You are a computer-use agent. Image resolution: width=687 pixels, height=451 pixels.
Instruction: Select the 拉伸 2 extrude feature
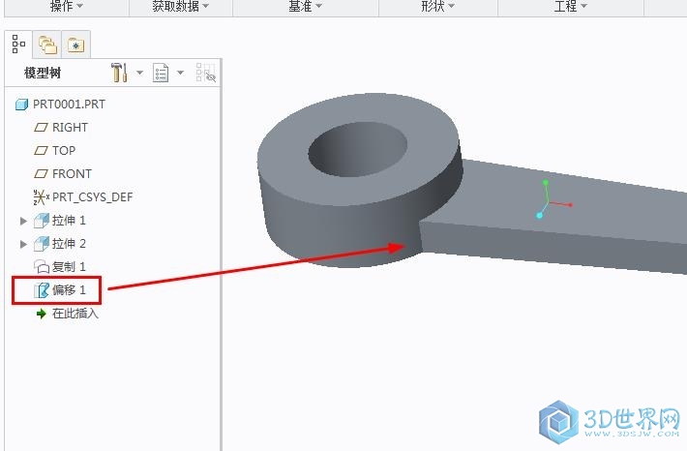[x=69, y=244]
